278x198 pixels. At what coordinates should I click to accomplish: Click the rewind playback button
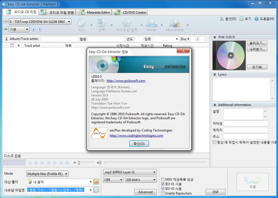pyautogui.click(x=42, y=163)
